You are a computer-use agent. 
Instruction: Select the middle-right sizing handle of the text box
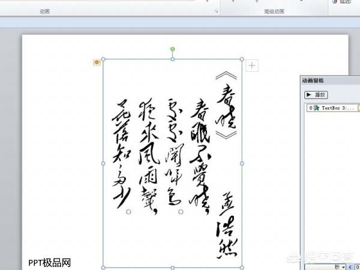pyautogui.click(x=242, y=163)
